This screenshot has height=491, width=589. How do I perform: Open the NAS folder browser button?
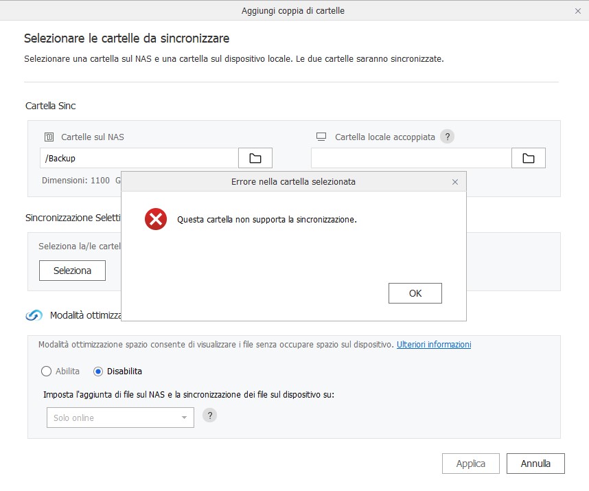click(x=255, y=158)
